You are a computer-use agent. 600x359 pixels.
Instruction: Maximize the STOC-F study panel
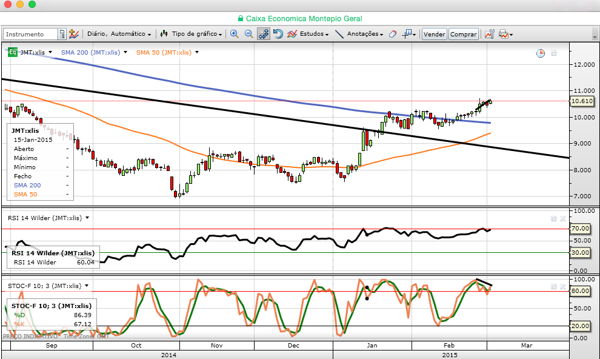tap(553, 286)
